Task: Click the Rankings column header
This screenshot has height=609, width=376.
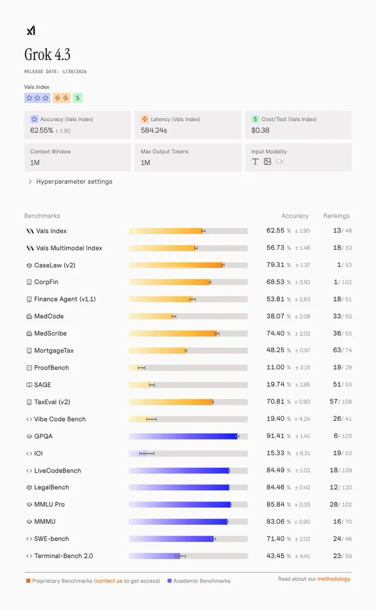Action: coord(336,216)
